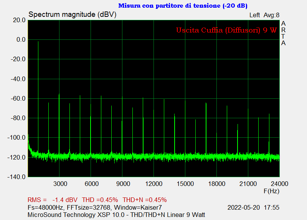307x220 pixels.
Task: Click the -140.0 y-axis value
Action: 17,177
